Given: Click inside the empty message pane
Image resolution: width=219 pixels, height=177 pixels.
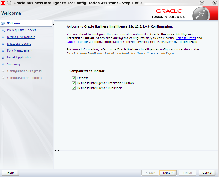Looking at the screenshot, I should pyautogui.click(x=136, y=160).
